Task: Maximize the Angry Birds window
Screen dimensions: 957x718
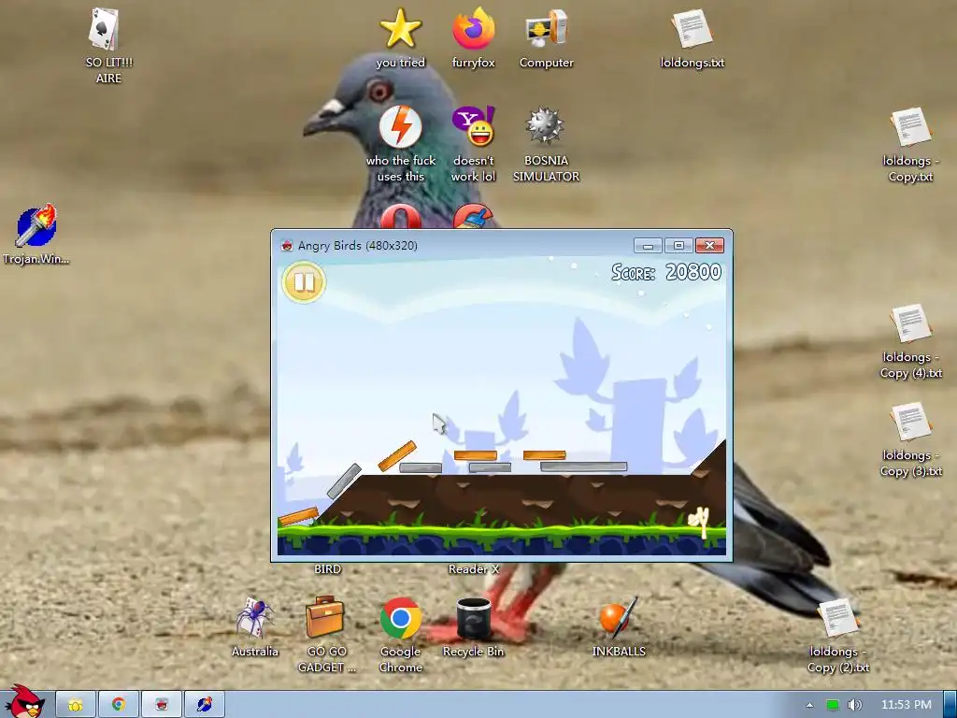Action: 678,246
